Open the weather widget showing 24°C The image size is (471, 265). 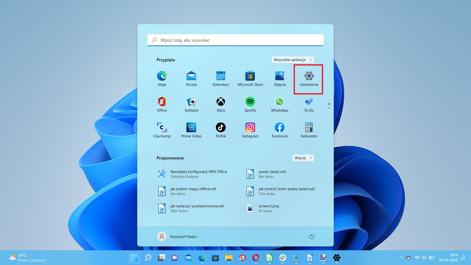(27, 258)
